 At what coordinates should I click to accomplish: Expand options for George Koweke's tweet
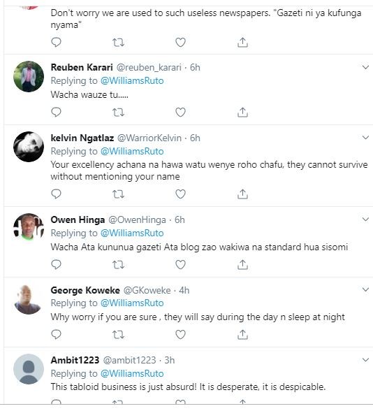(x=365, y=289)
